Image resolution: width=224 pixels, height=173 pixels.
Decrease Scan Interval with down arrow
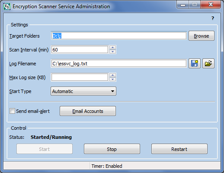pyautogui.click(x=112, y=51)
